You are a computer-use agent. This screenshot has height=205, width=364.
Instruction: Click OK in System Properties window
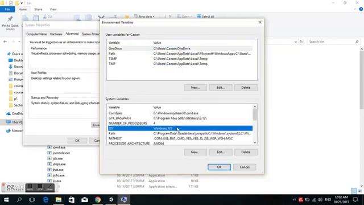click(x=77, y=141)
